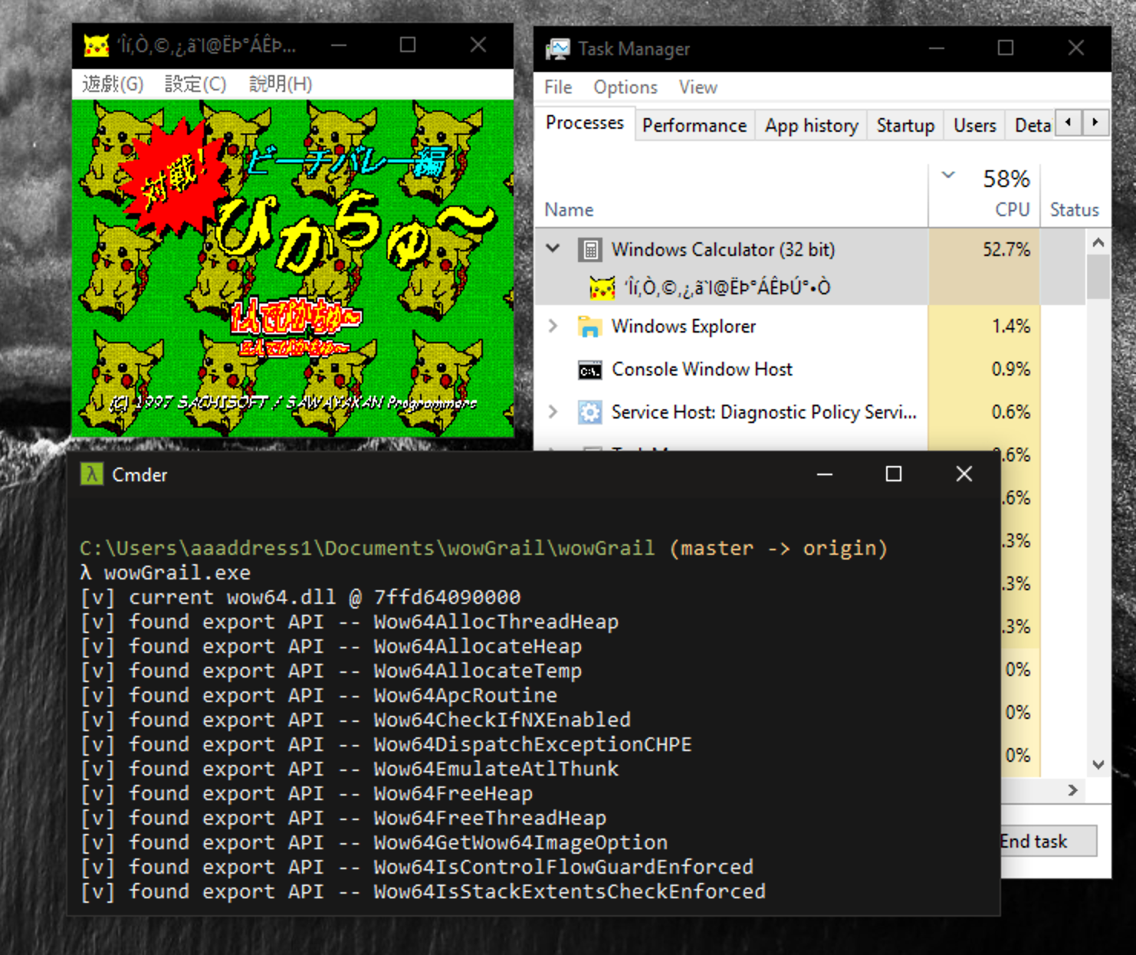Click the Wow64AllocThreadHeap output line
Viewport: 1136px width, 955px height.
point(350,622)
